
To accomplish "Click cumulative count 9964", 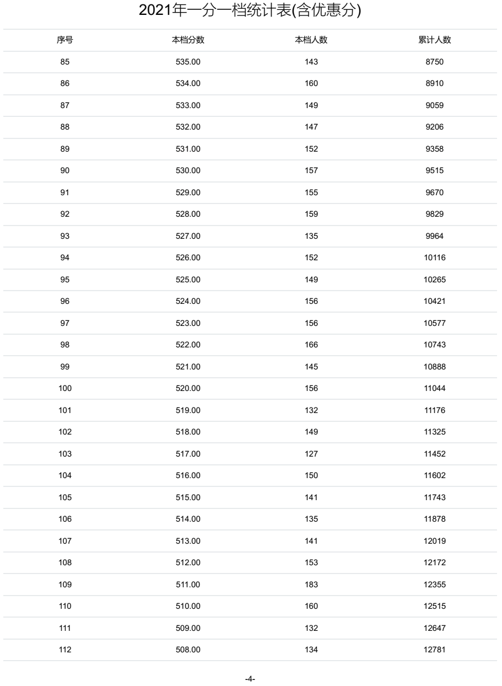I will [x=434, y=236].
